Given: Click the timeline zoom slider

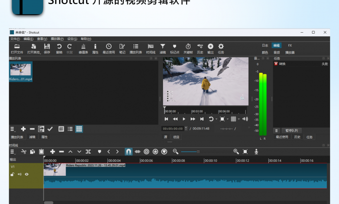Looking at the screenshot, I should tap(207, 152).
